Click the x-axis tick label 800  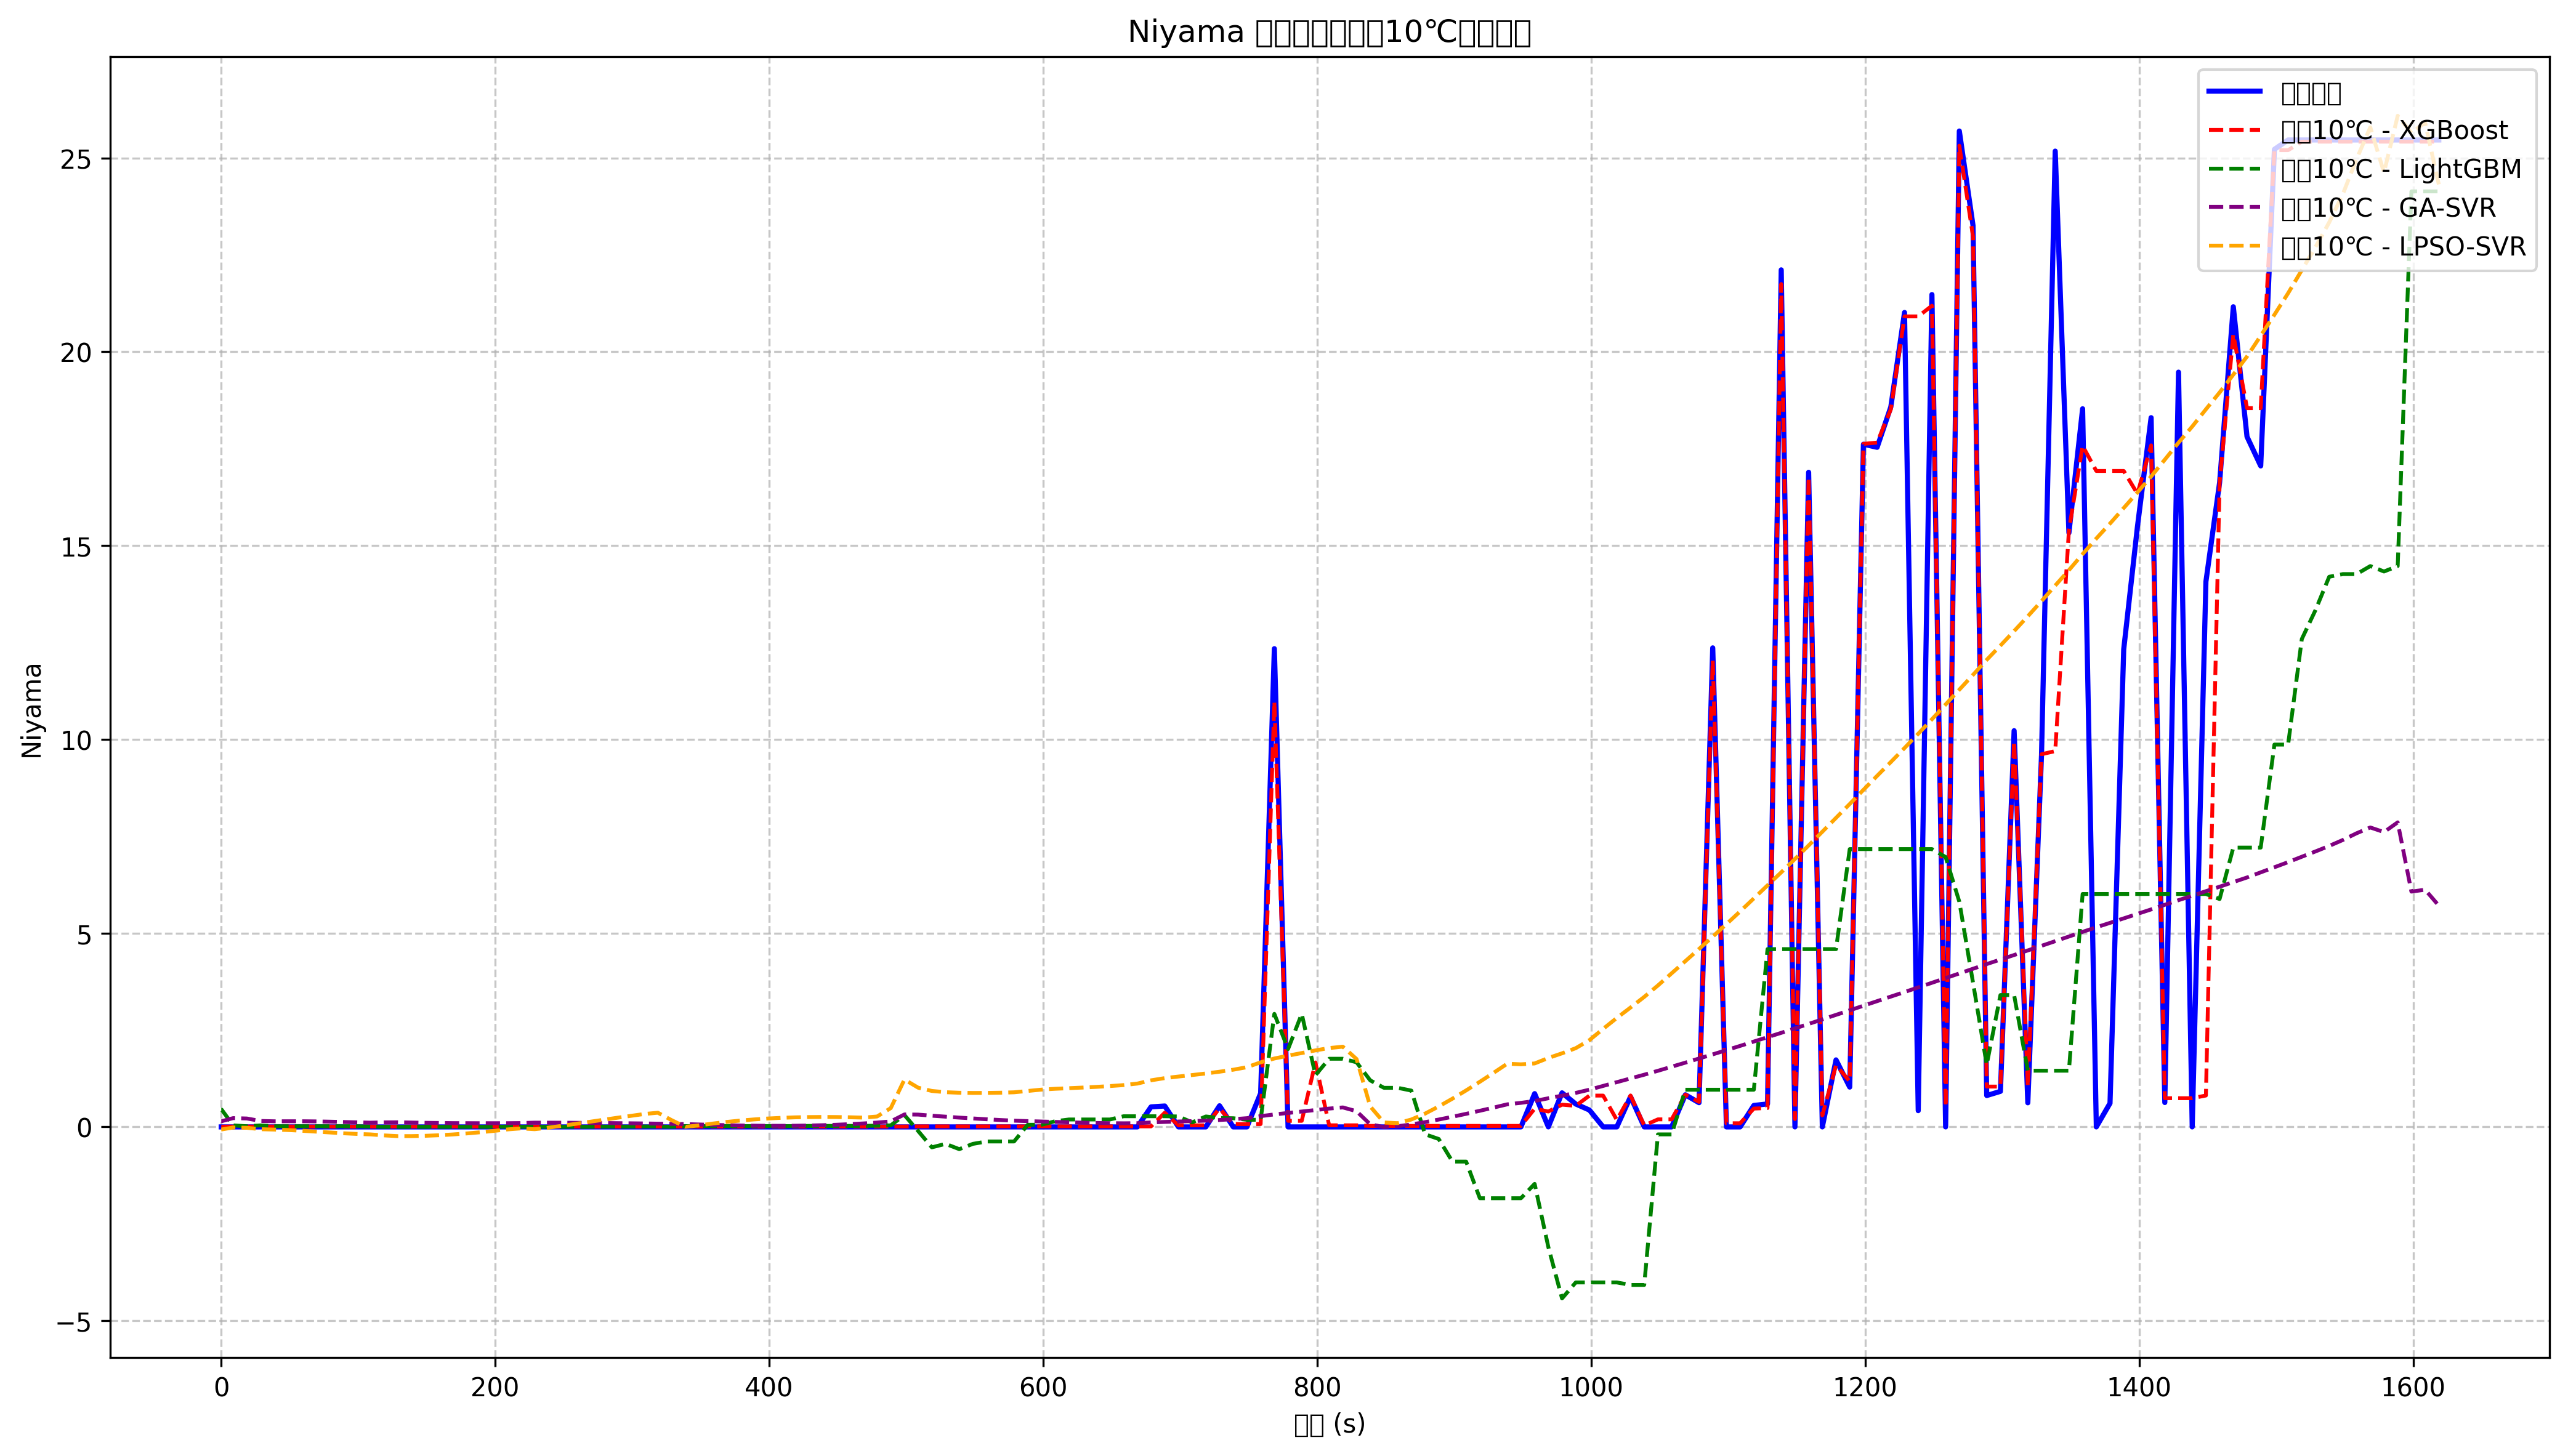[1317, 1387]
